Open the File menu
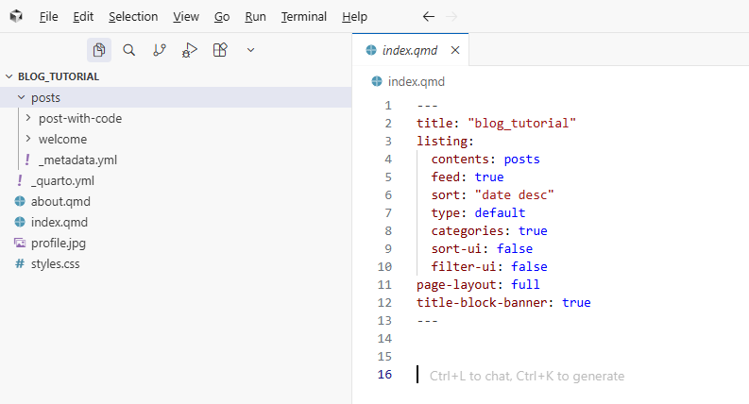 [49, 17]
